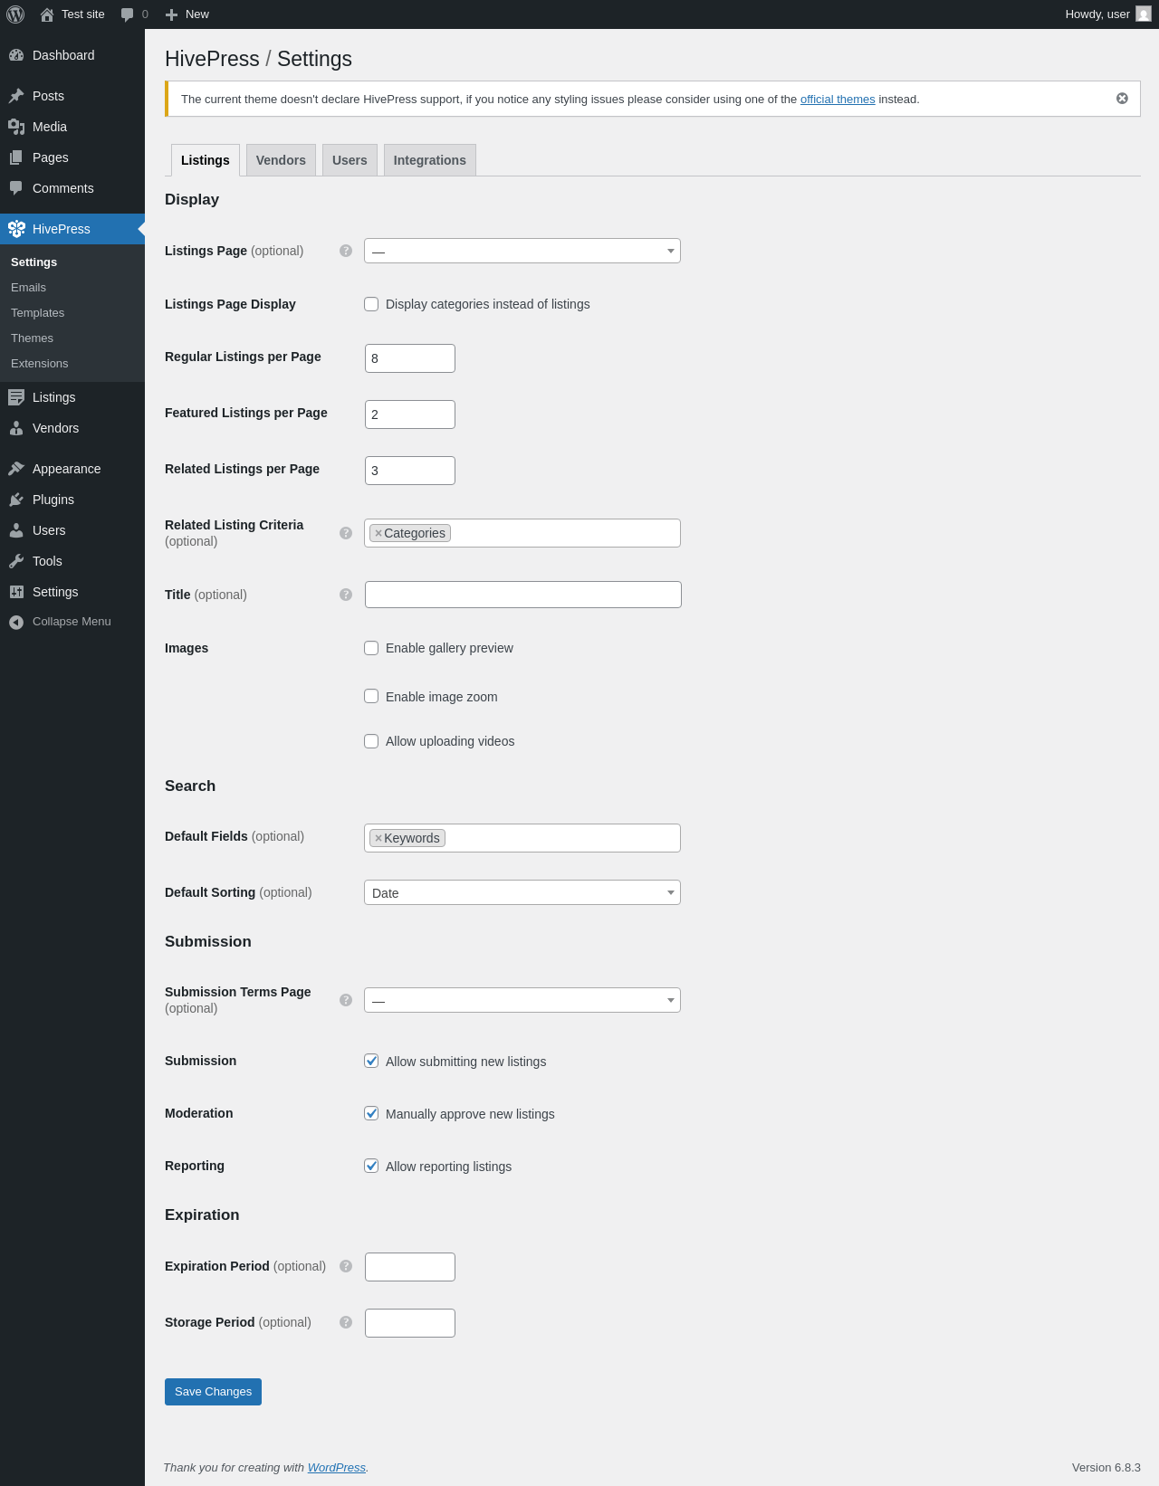1159x1486 pixels.
Task: Remove the Keywords tag from default fields
Action: tap(378, 838)
